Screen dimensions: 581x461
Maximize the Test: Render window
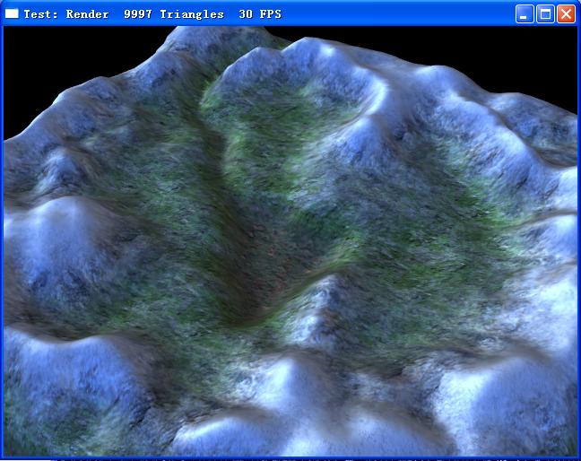click(545, 14)
